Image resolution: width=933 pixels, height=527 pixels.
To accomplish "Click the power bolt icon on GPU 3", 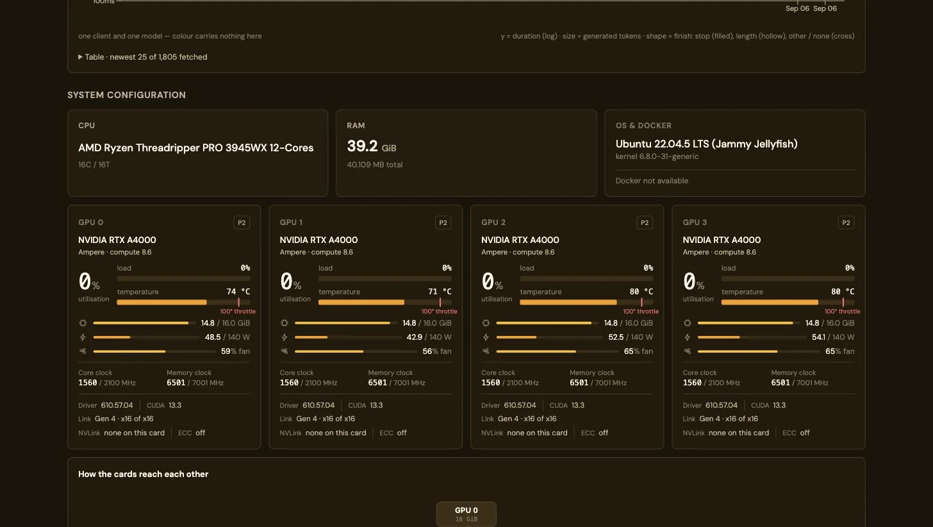I will click(x=687, y=337).
